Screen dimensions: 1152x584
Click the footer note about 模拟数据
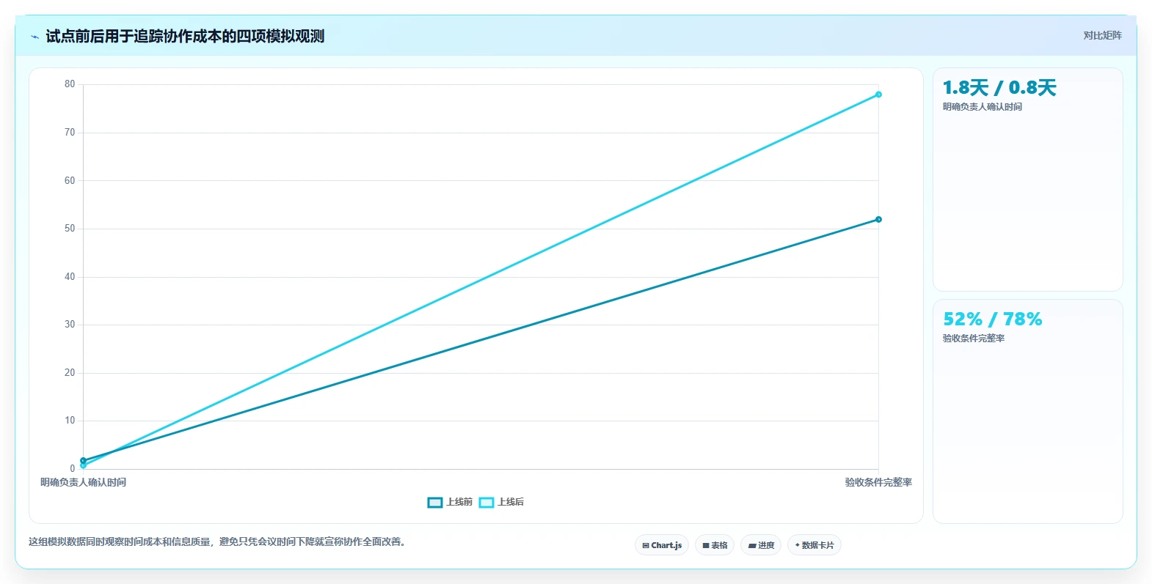(217, 542)
